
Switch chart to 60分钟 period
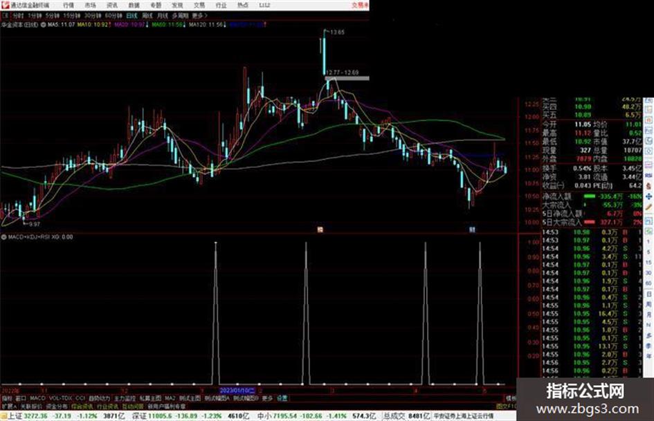(x=113, y=15)
